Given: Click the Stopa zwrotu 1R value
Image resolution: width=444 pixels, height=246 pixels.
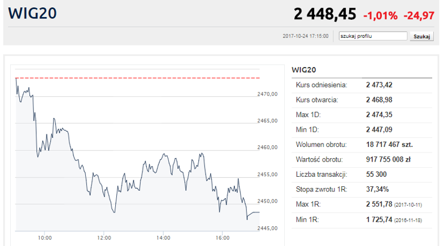Looking at the screenshot, I should (377, 189).
